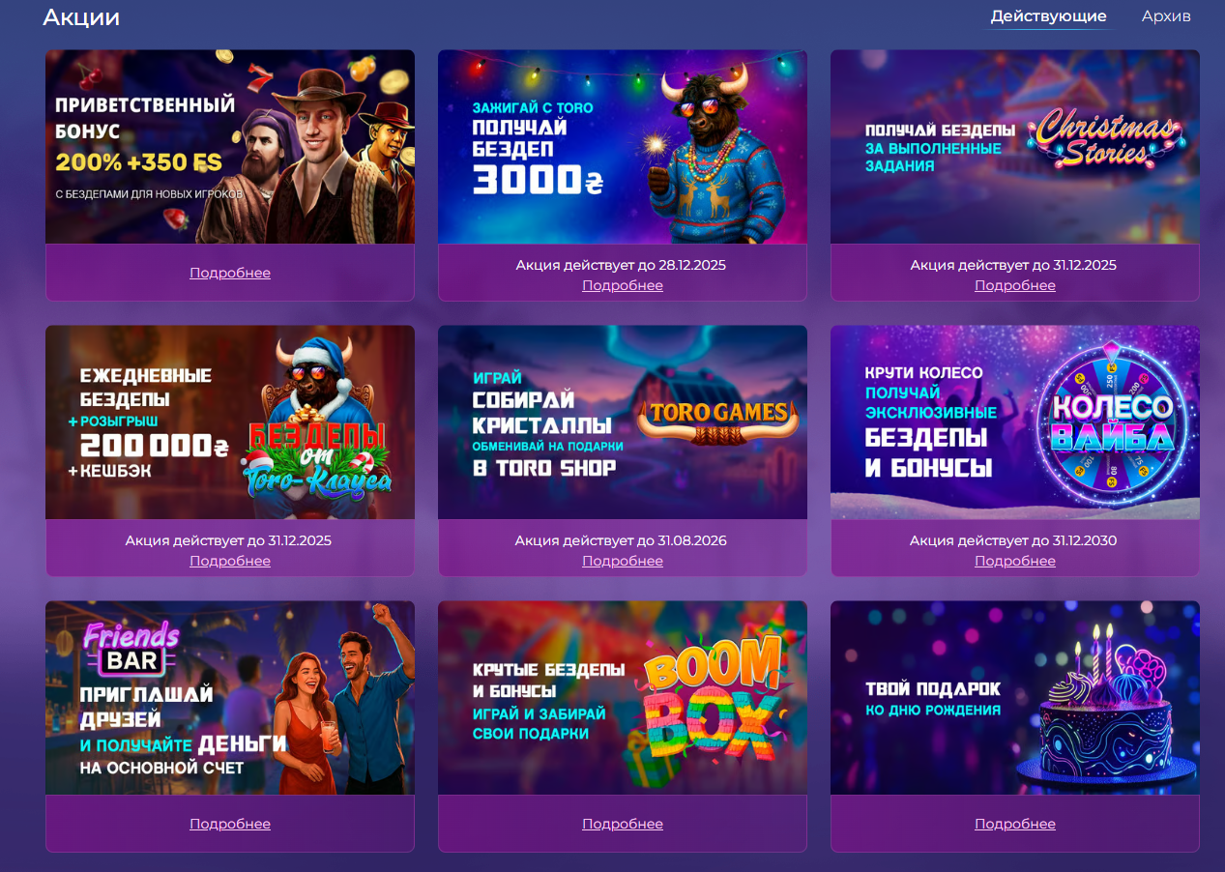Image resolution: width=1225 pixels, height=872 pixels.
Task: Open the Friends Bar invite banner
Action: tap(230, 698)
